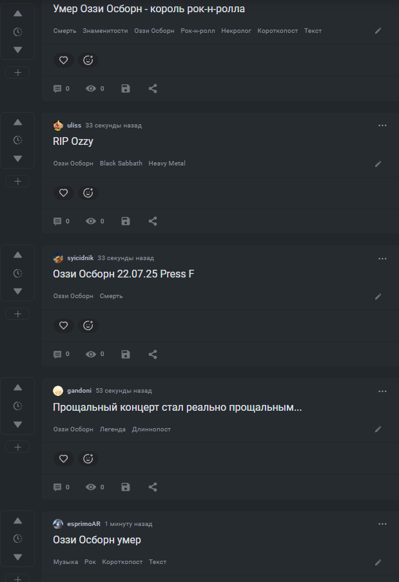The height and width of the screenshot is (582, 399).
Task: Heart the "король рок-н-ролла" post
Action: [x=63, y=60]
